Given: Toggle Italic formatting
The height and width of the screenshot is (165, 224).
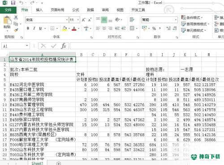Looking at the screenshot, I should point(34,28).
